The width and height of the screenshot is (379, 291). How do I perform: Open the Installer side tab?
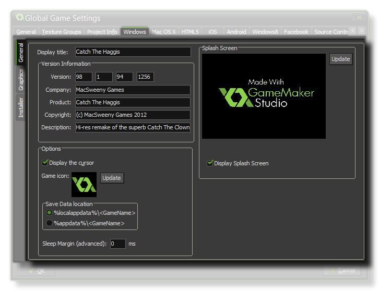click(x=21, y=108)
